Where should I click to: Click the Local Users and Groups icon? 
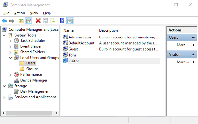tap(16, 58)
